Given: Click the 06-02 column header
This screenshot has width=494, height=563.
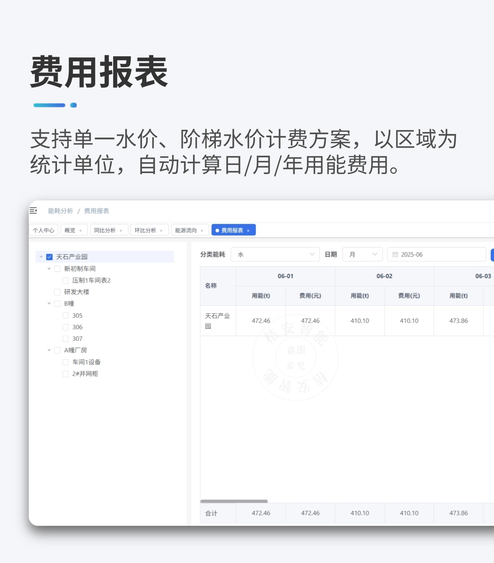Looking at the screenshot, I should click(x=384, y=276).
